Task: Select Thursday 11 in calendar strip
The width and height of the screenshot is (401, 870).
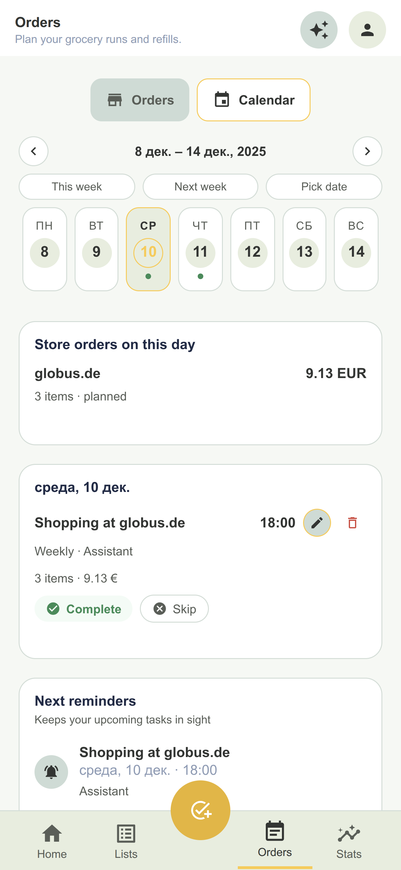Action: [x=200, y=249]
